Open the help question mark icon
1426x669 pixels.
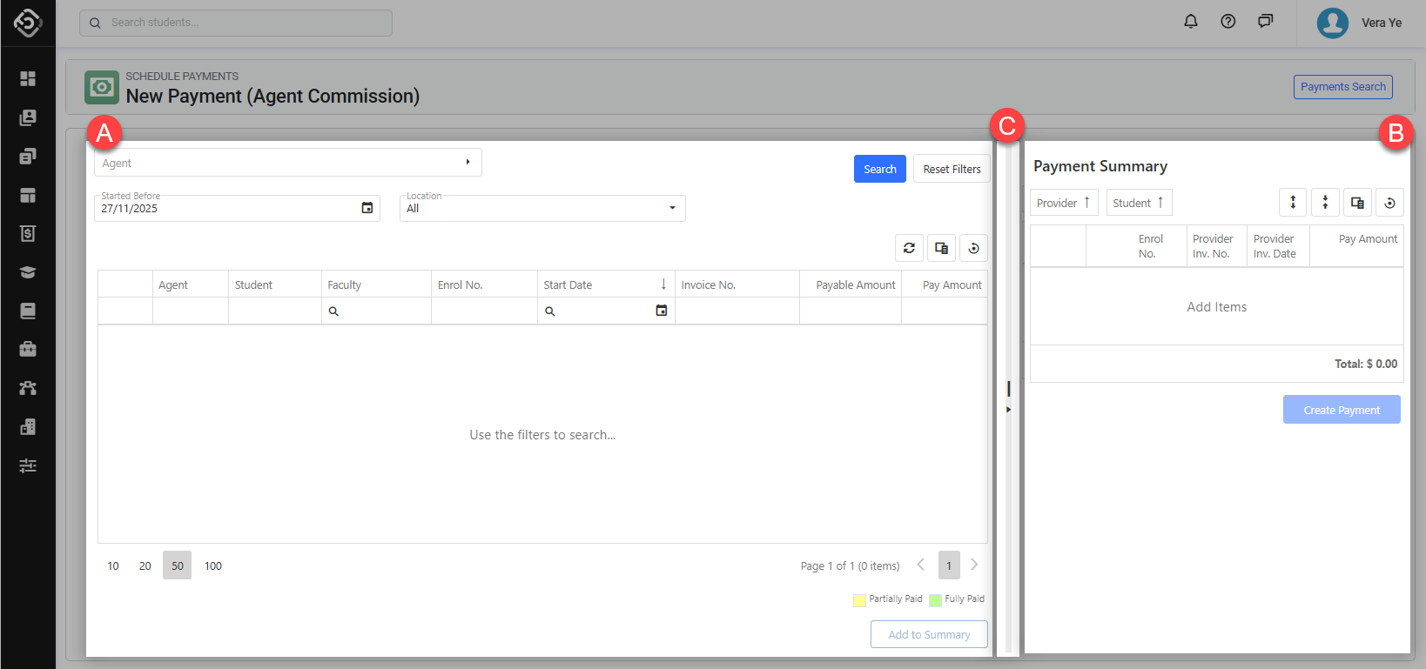[x=1228, y=22]
